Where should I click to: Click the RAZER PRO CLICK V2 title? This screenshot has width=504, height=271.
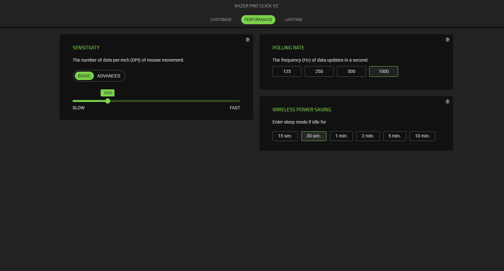point(256,6)
